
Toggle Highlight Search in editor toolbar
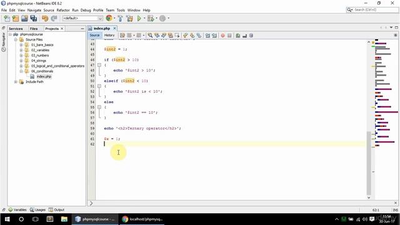coord(170,36)
